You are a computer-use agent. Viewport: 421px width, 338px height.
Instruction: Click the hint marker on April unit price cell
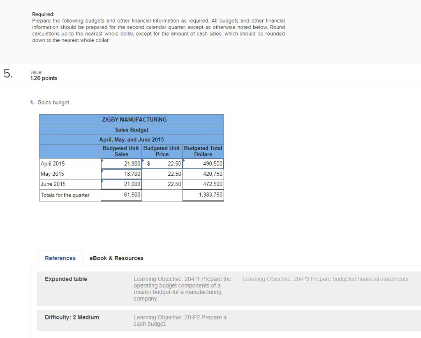[x=143, y=161]
